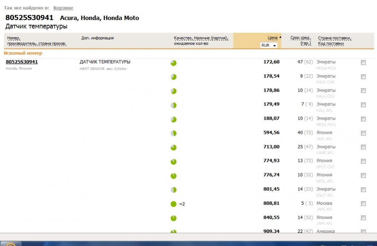Open part number 80525S30941 link
Screen dimensions: 377x246
point(22,62)
